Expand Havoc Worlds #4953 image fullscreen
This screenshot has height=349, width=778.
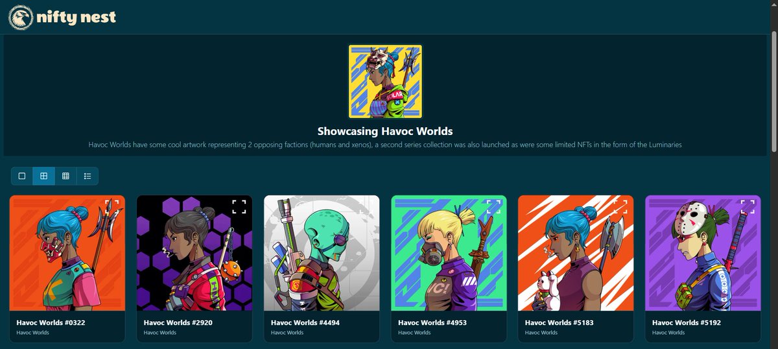click(x=493, y=207)
